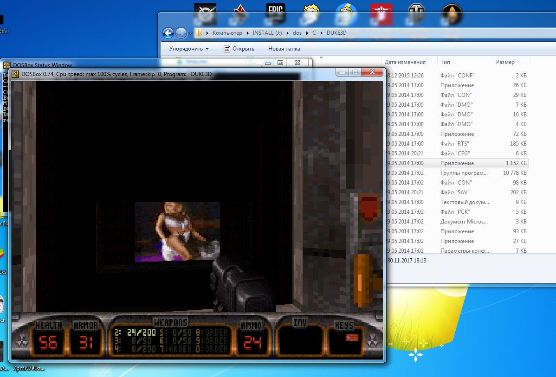
Task: Select the 93 КБ Приложение file
Action: click(457, 231)
